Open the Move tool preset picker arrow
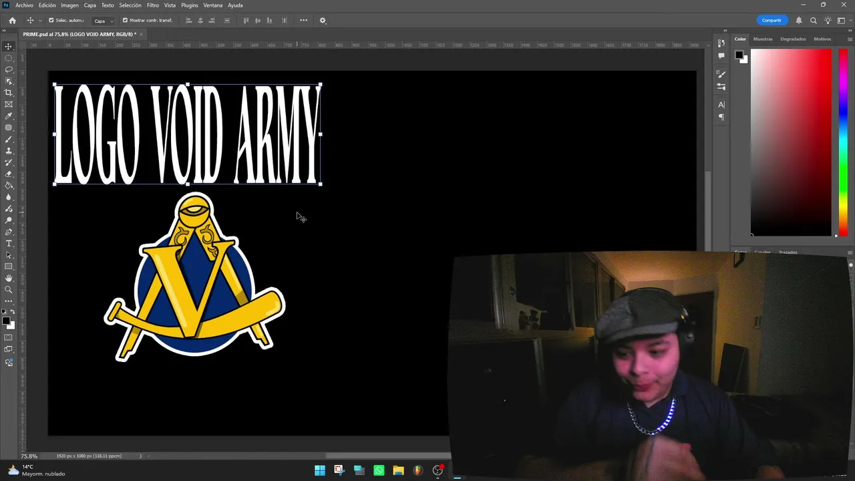The height and width of the screenshot is (481, 855). coord(39,21)
